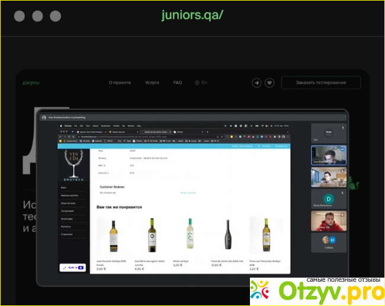Image resolution: width=385 pixels, height=306 pixels.
Task: Click the globe language icon
Action: click(197, 83)
